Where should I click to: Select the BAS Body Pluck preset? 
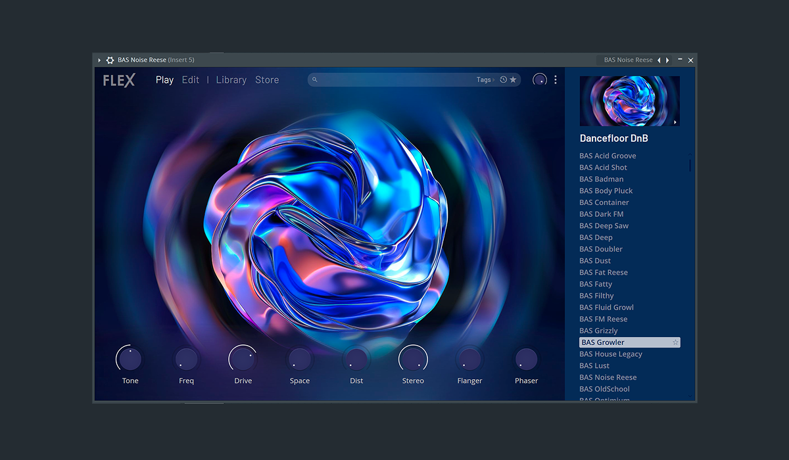tap(606, 191)
